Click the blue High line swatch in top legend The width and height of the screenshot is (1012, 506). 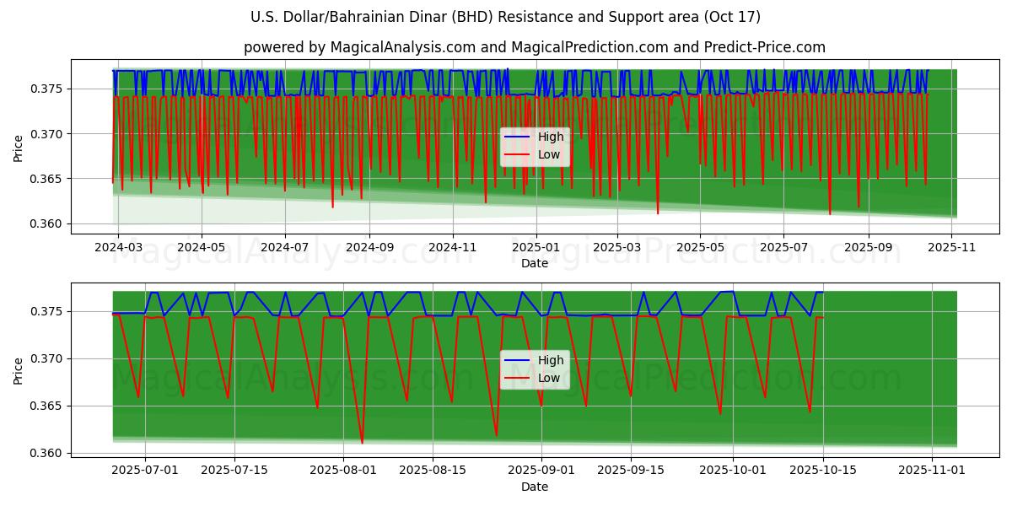coord(517,137)
